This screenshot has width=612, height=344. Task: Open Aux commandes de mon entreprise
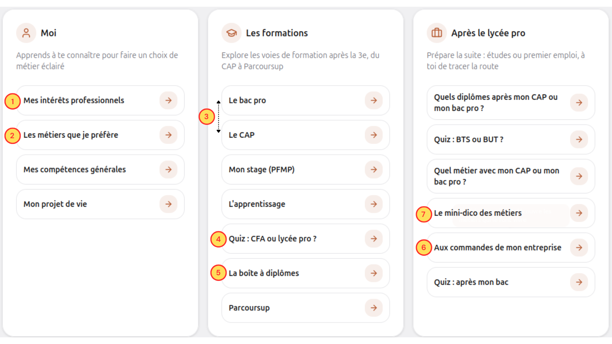click(511, 247)
